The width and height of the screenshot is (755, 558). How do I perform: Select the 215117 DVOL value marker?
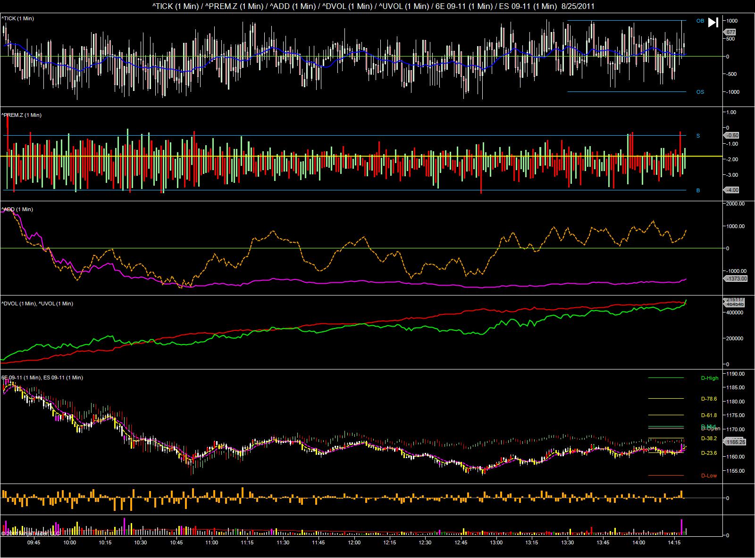point(735,300)
